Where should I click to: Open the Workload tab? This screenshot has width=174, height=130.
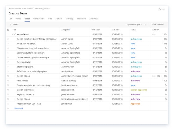(x=81, y=18)
